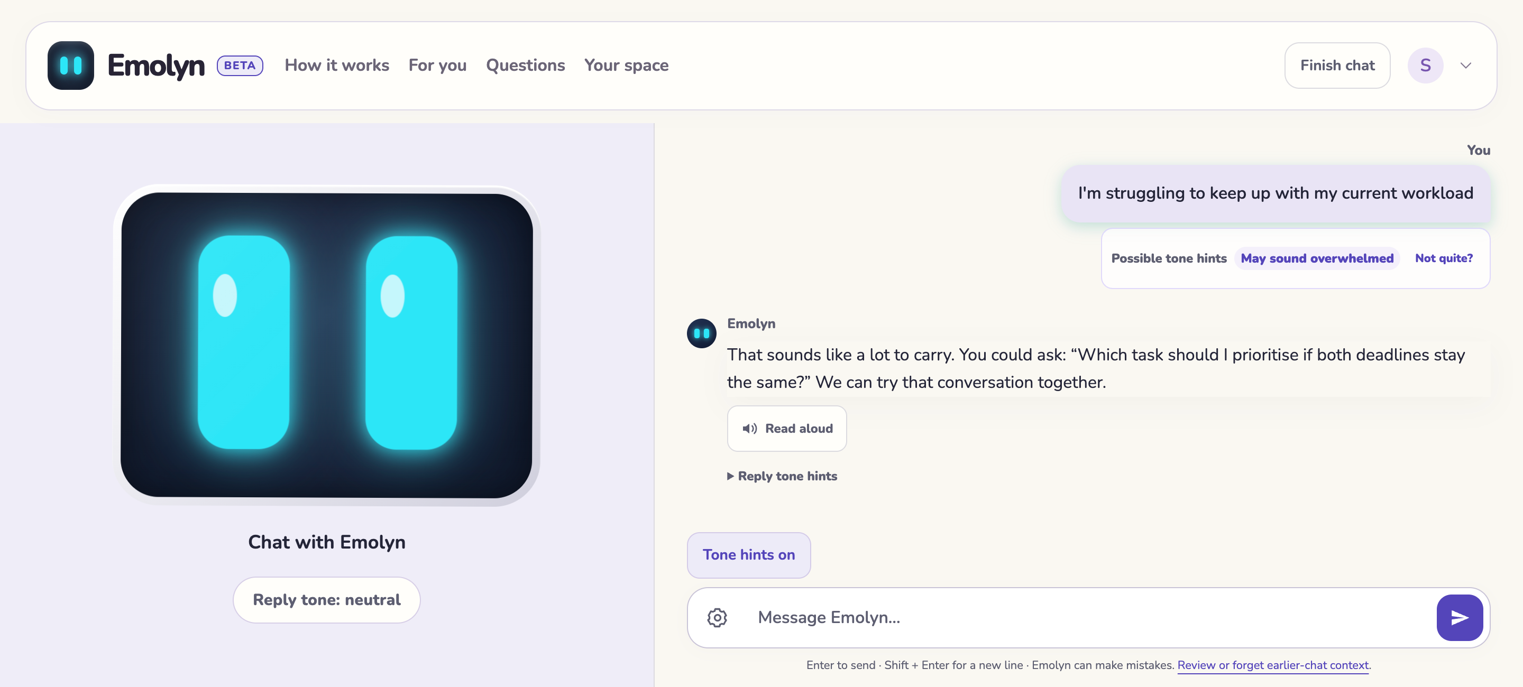Toggle Tone hints on button
The image size is (1523, 687).
(x=748, y=555)
